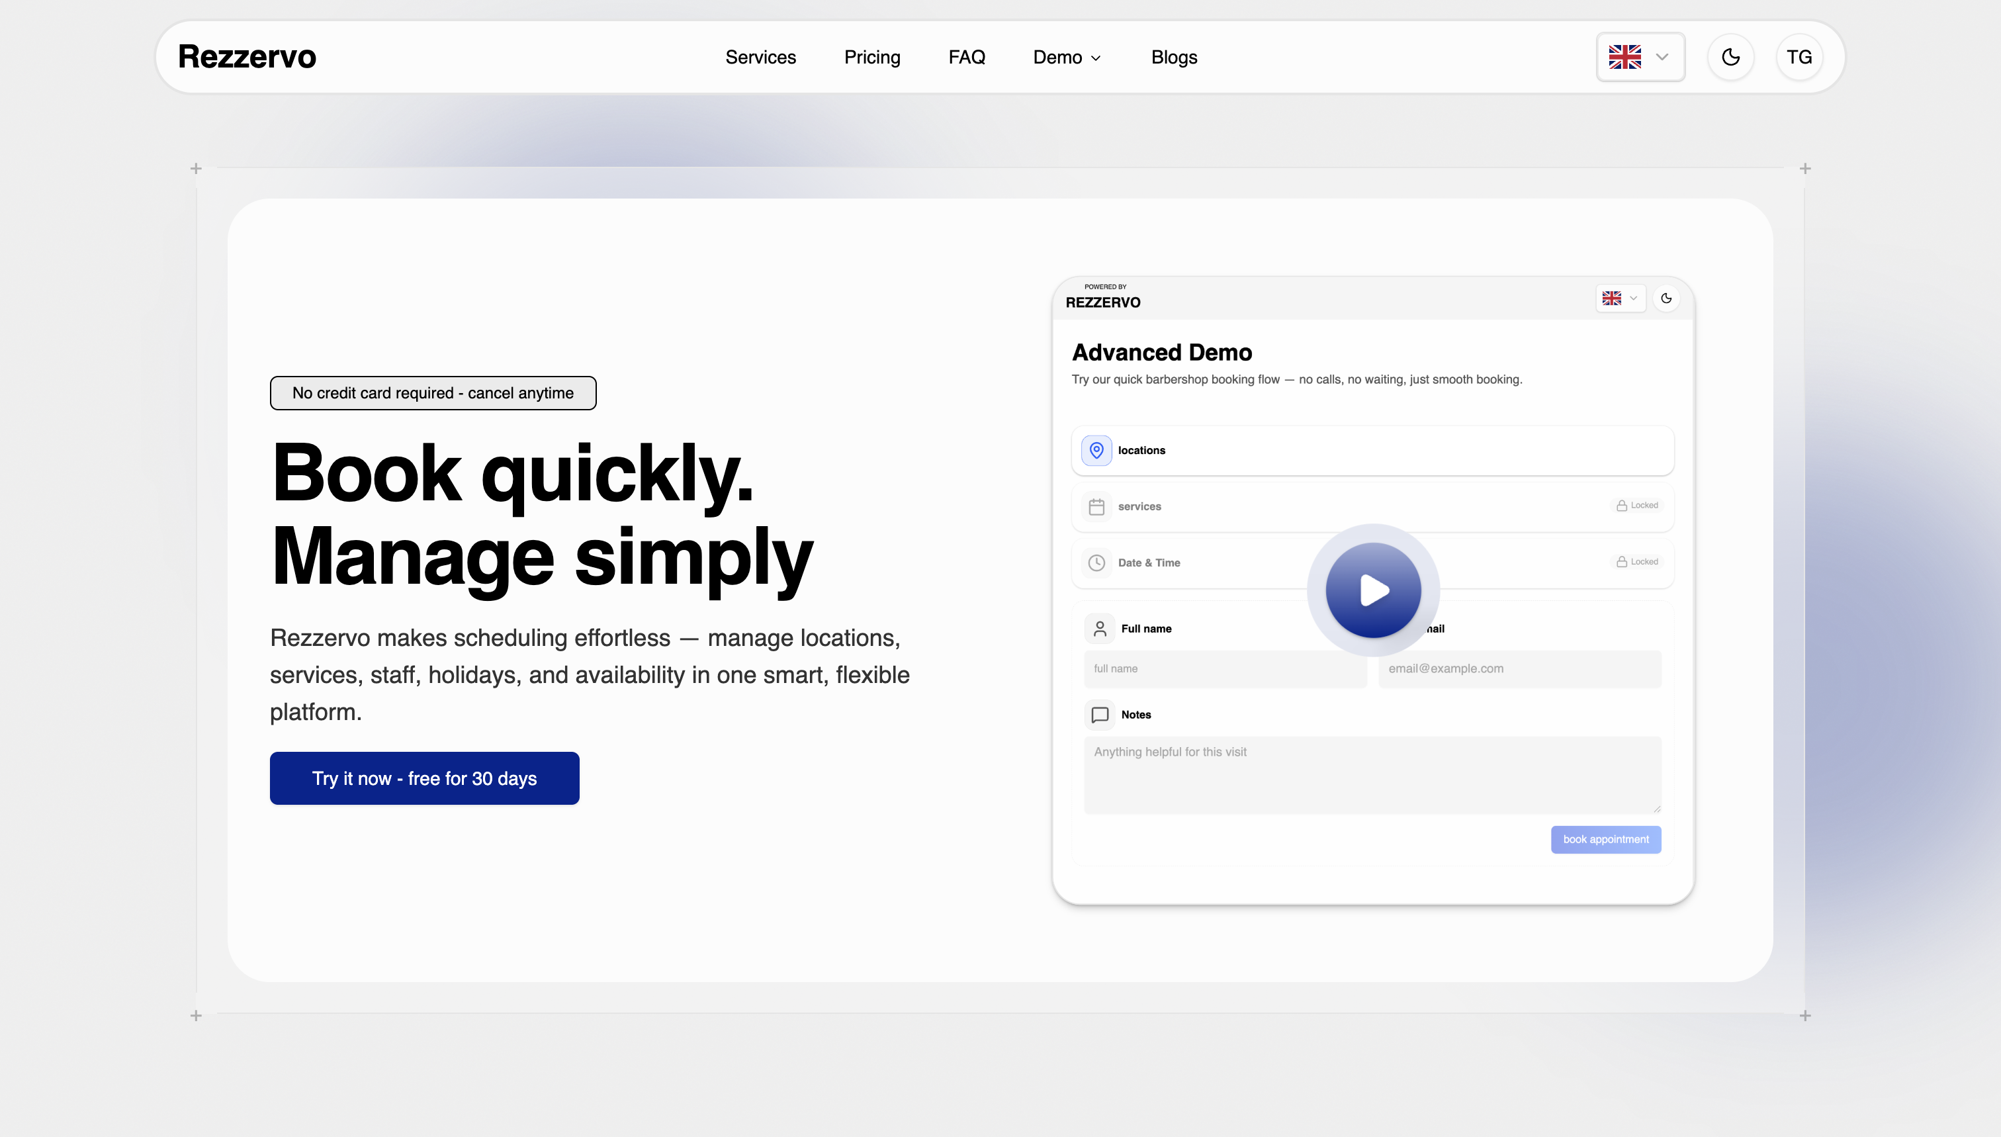2001x1137 pixels.
Task: Focus the Notes textarea
Action: [1372, 775]
